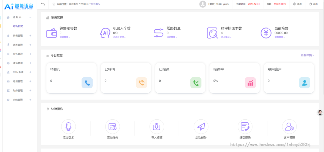324x152 pixels.
Task: Click the route icon for 线路数量
Action: click(x=159, y=33)
